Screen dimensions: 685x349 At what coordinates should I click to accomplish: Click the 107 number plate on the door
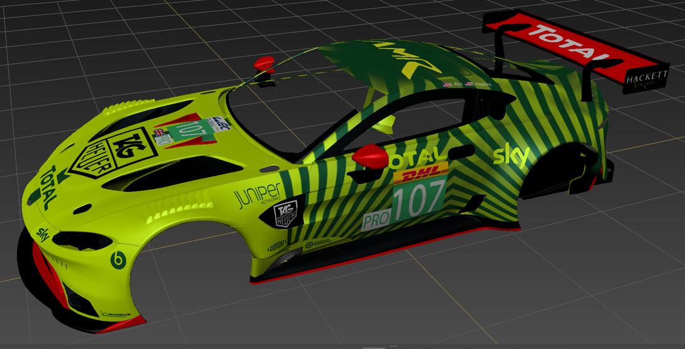click(419, 200)
